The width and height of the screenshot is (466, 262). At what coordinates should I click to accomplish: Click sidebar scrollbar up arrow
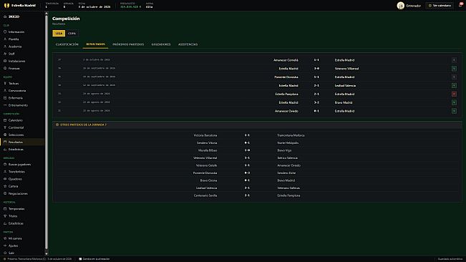[47, 14]
